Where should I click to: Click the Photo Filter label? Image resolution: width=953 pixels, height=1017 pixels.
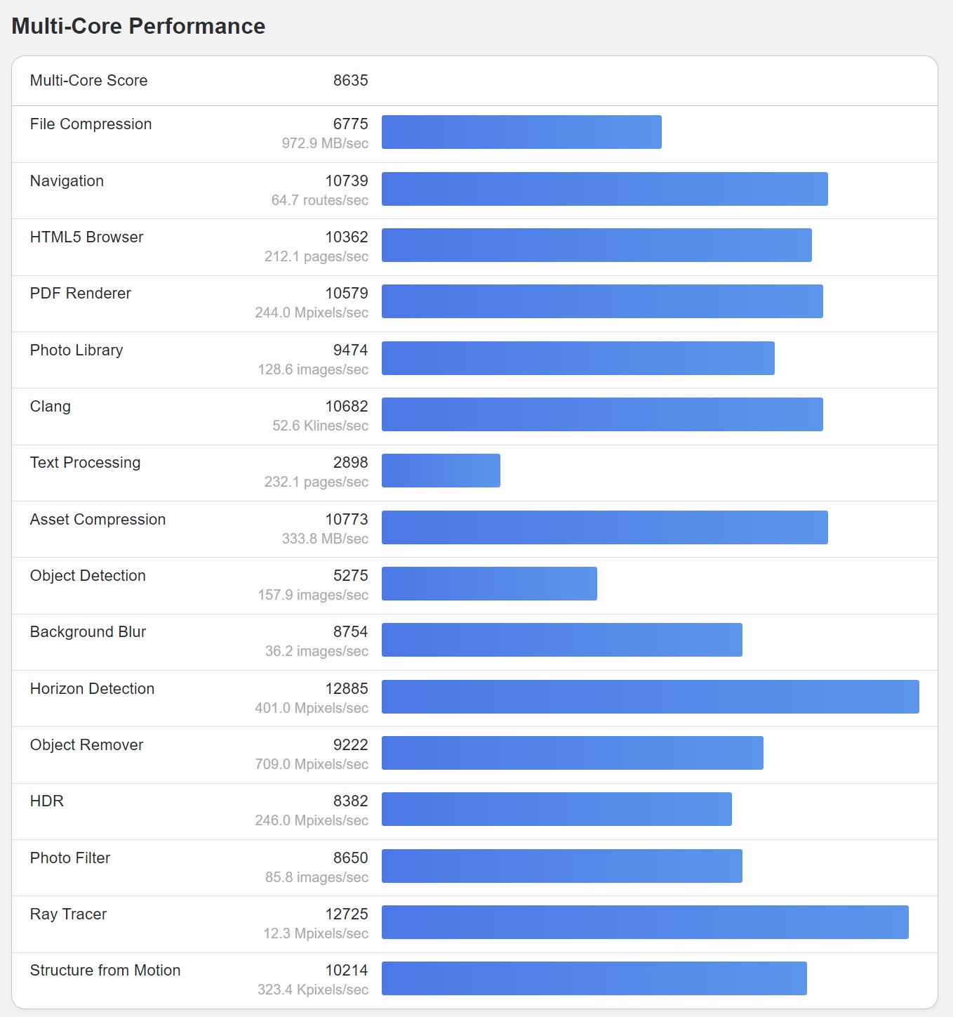pyautogui.click(x=70, y=858)
